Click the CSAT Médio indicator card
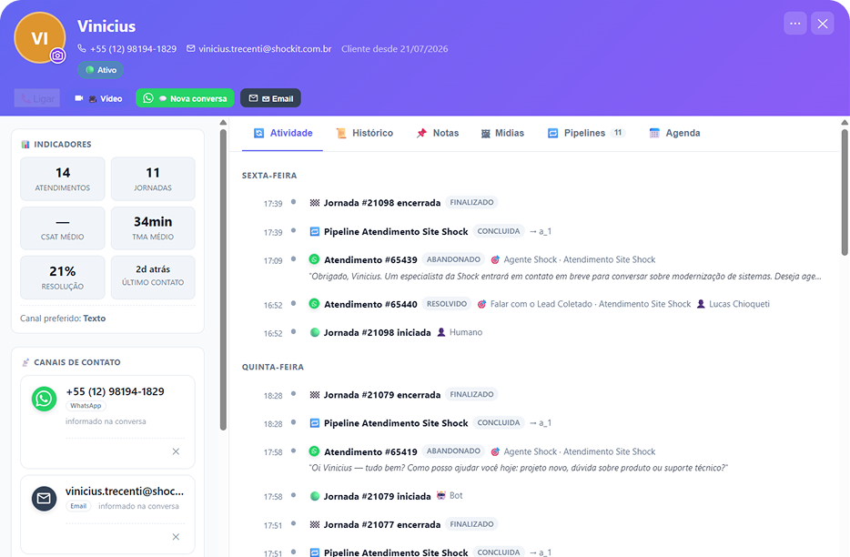The height and width of the screenshot is (557, 850). click(63, 228)
